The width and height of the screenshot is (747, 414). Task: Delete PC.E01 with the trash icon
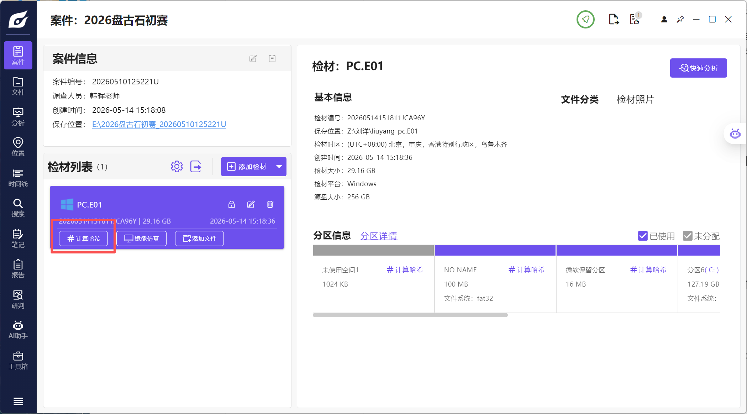tap(270, 204)
